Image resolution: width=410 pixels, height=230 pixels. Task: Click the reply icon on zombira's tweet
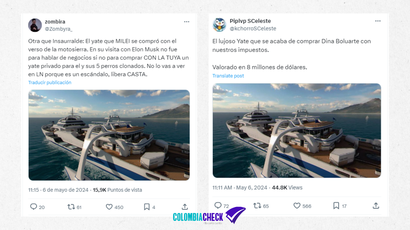[34, 206]
